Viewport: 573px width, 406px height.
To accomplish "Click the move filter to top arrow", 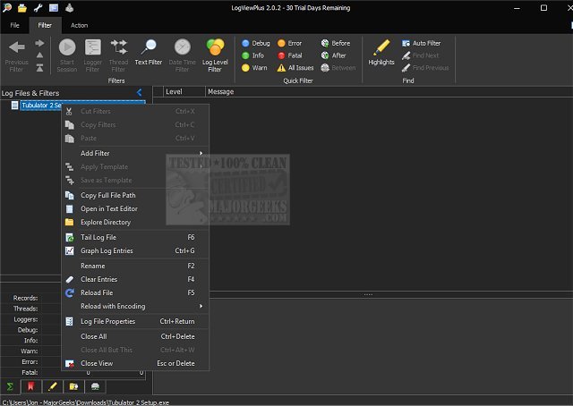I will (x=39, y=68).
